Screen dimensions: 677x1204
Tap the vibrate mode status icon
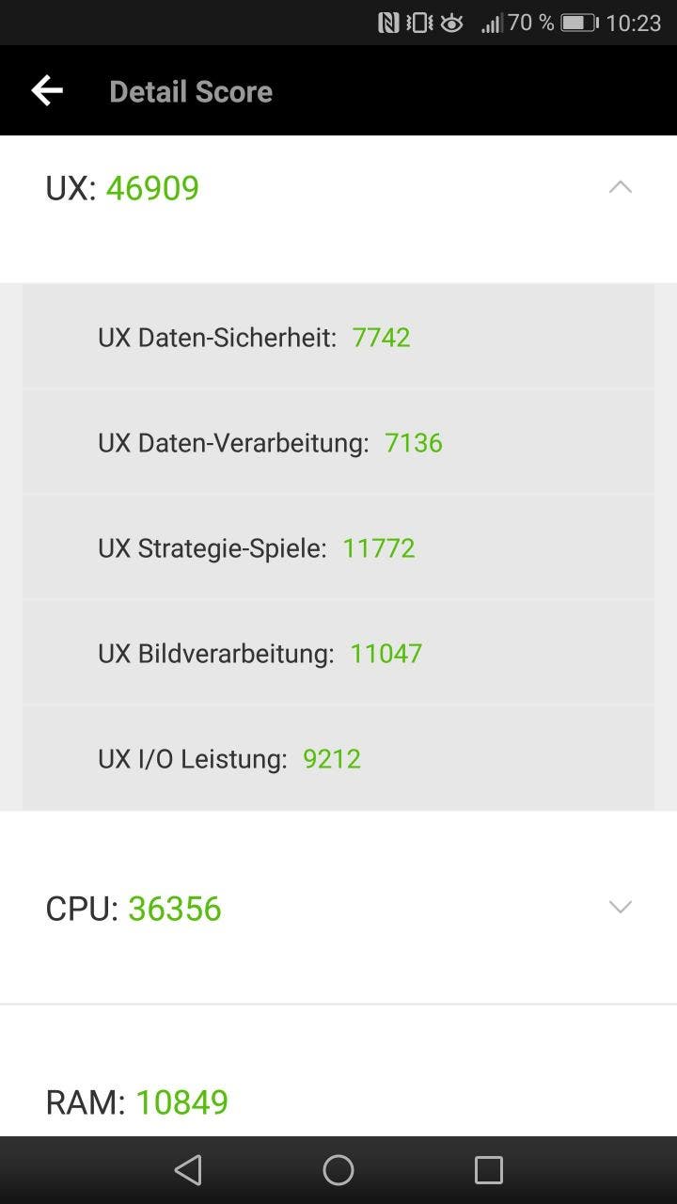point(419,23)
